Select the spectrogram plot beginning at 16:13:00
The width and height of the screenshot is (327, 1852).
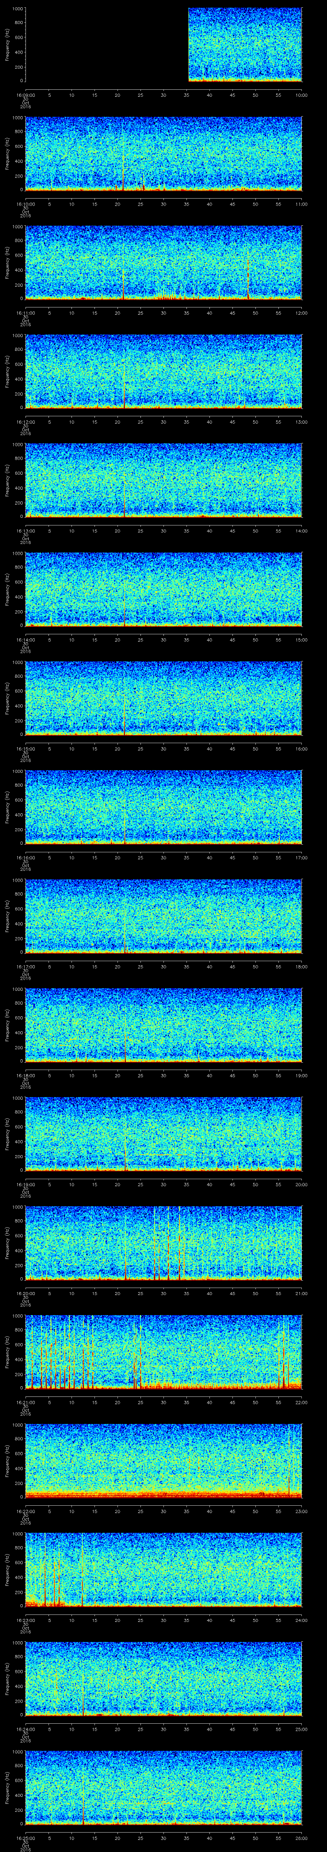pos(163,480)
